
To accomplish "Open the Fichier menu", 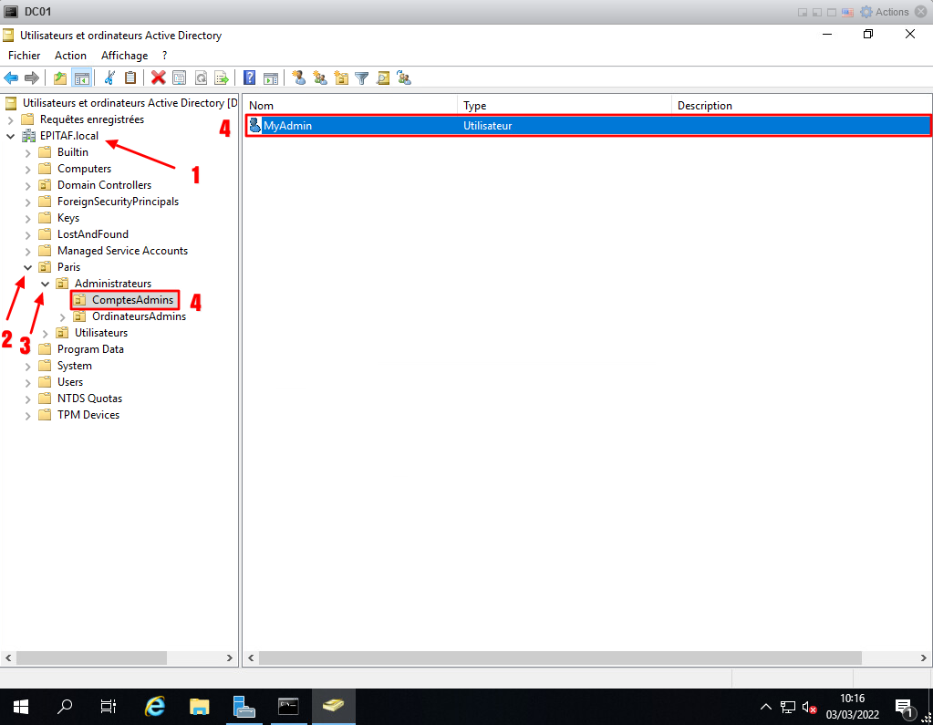I will pyautogui.click(x=25, y=56).
